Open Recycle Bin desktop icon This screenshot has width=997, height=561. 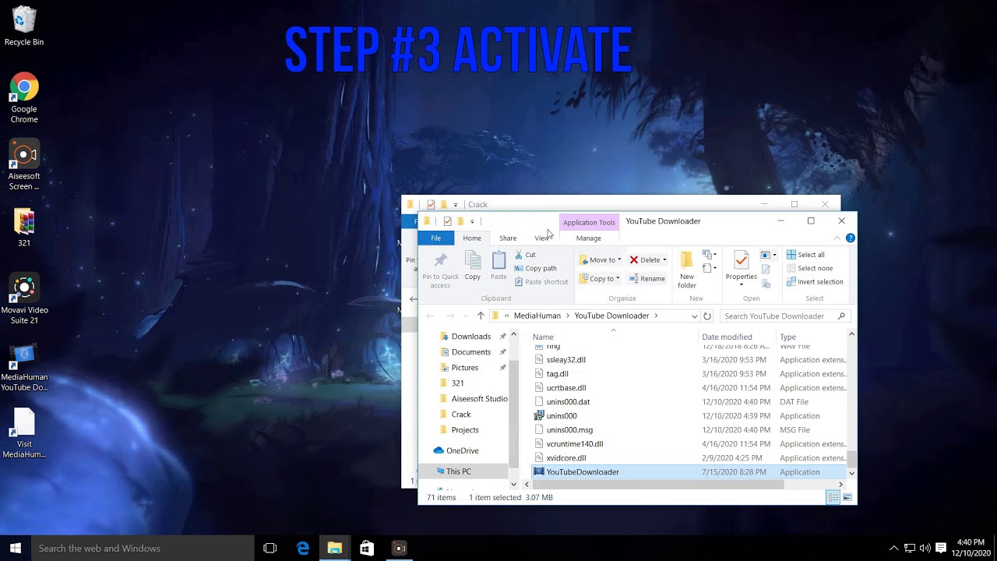pos(24,26)
